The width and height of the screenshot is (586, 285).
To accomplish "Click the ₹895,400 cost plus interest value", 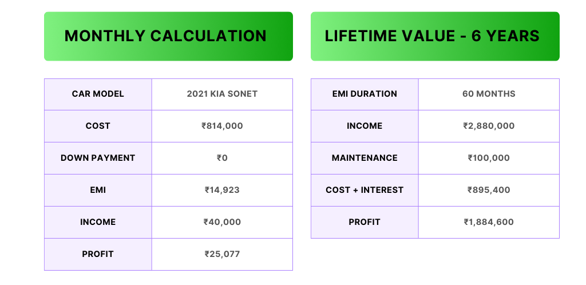I will (489, 191).
